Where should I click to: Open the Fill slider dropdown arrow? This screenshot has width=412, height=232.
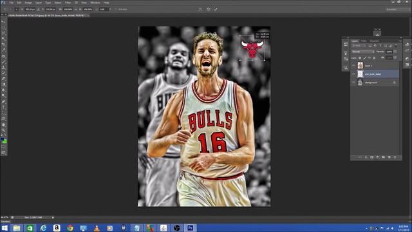[x=395, y=57]
